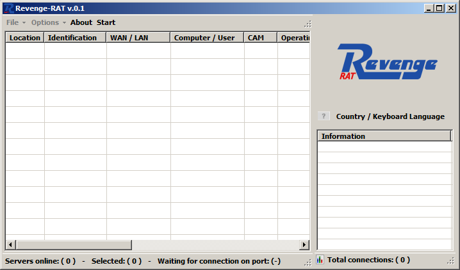460x270 pixels.
Task: Open the File dropdown menu
Action: pyautogui.click(x=16, y=22)
